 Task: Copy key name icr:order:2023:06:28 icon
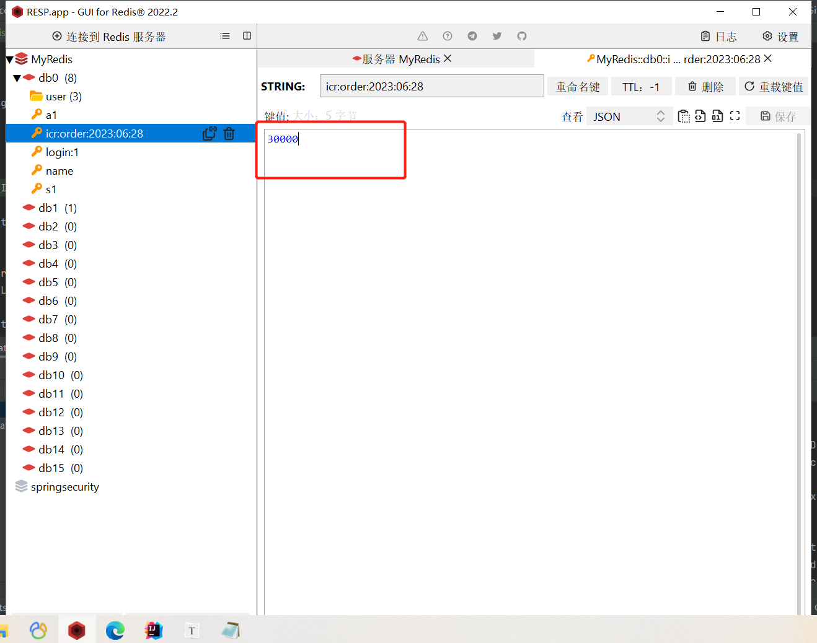(x=210, y=133)
